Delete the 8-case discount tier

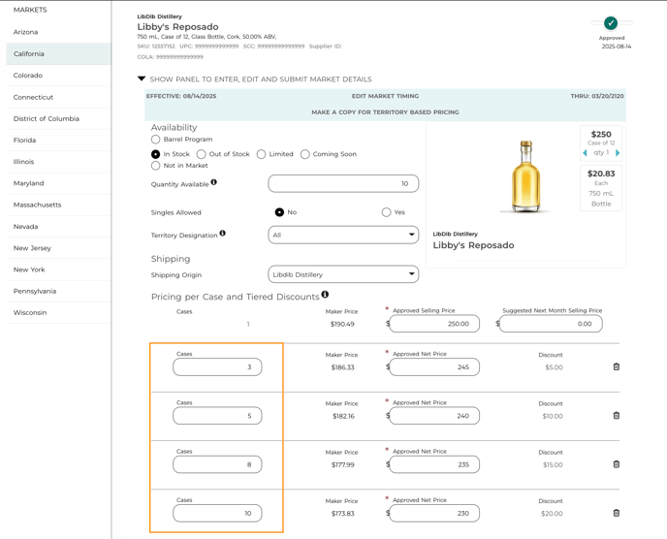(616, 464)
